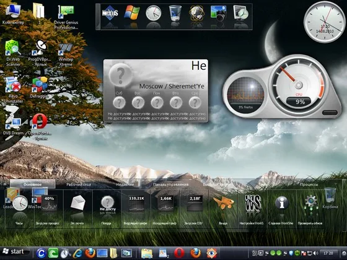Image resolution: width=347 pixels, height=260 pixels.
Task: Click the goldfish Wanda icon on shelf
Action: (x=223, y=203)
